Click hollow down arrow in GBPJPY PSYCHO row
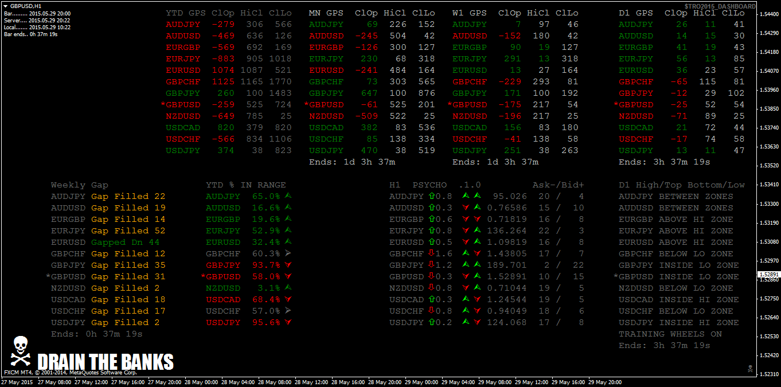The image size is (781, 387). [431, 265]
